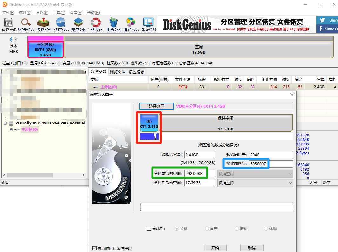
Task: Open the Search Partition (搜索分区) tool
Action: click(x=26, y=25)
